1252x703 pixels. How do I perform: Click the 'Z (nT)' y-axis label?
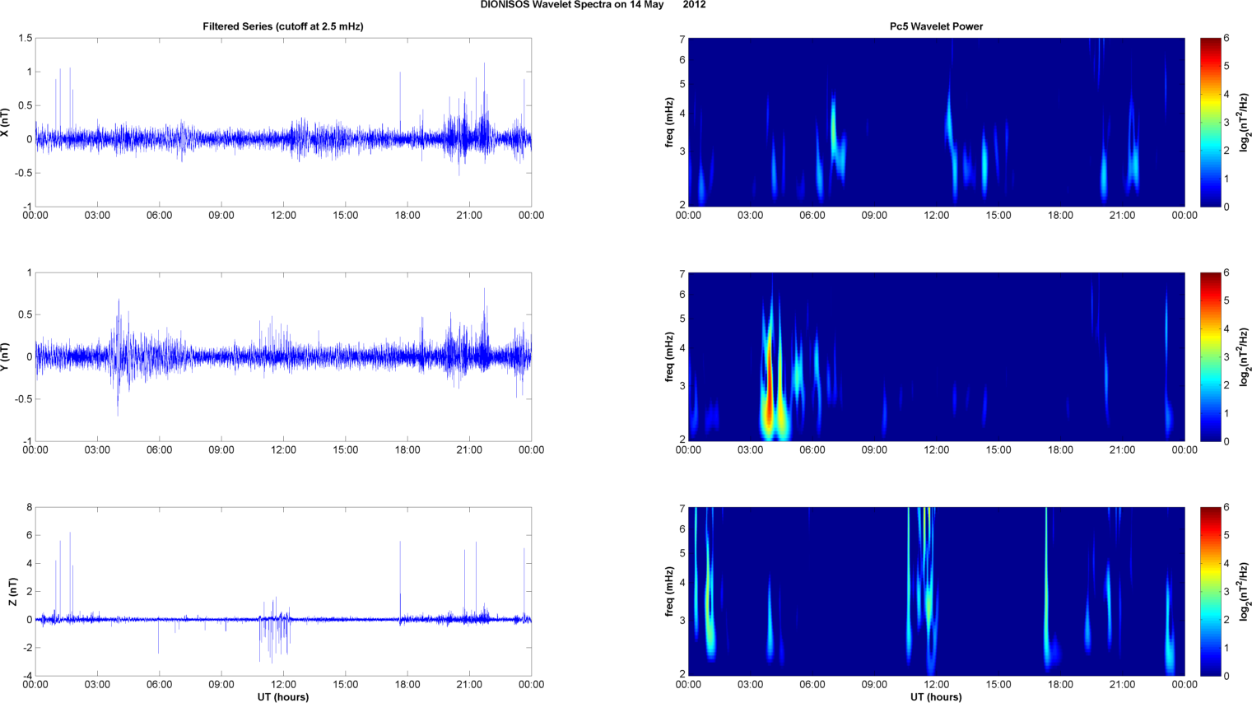(x=12, y=592)
